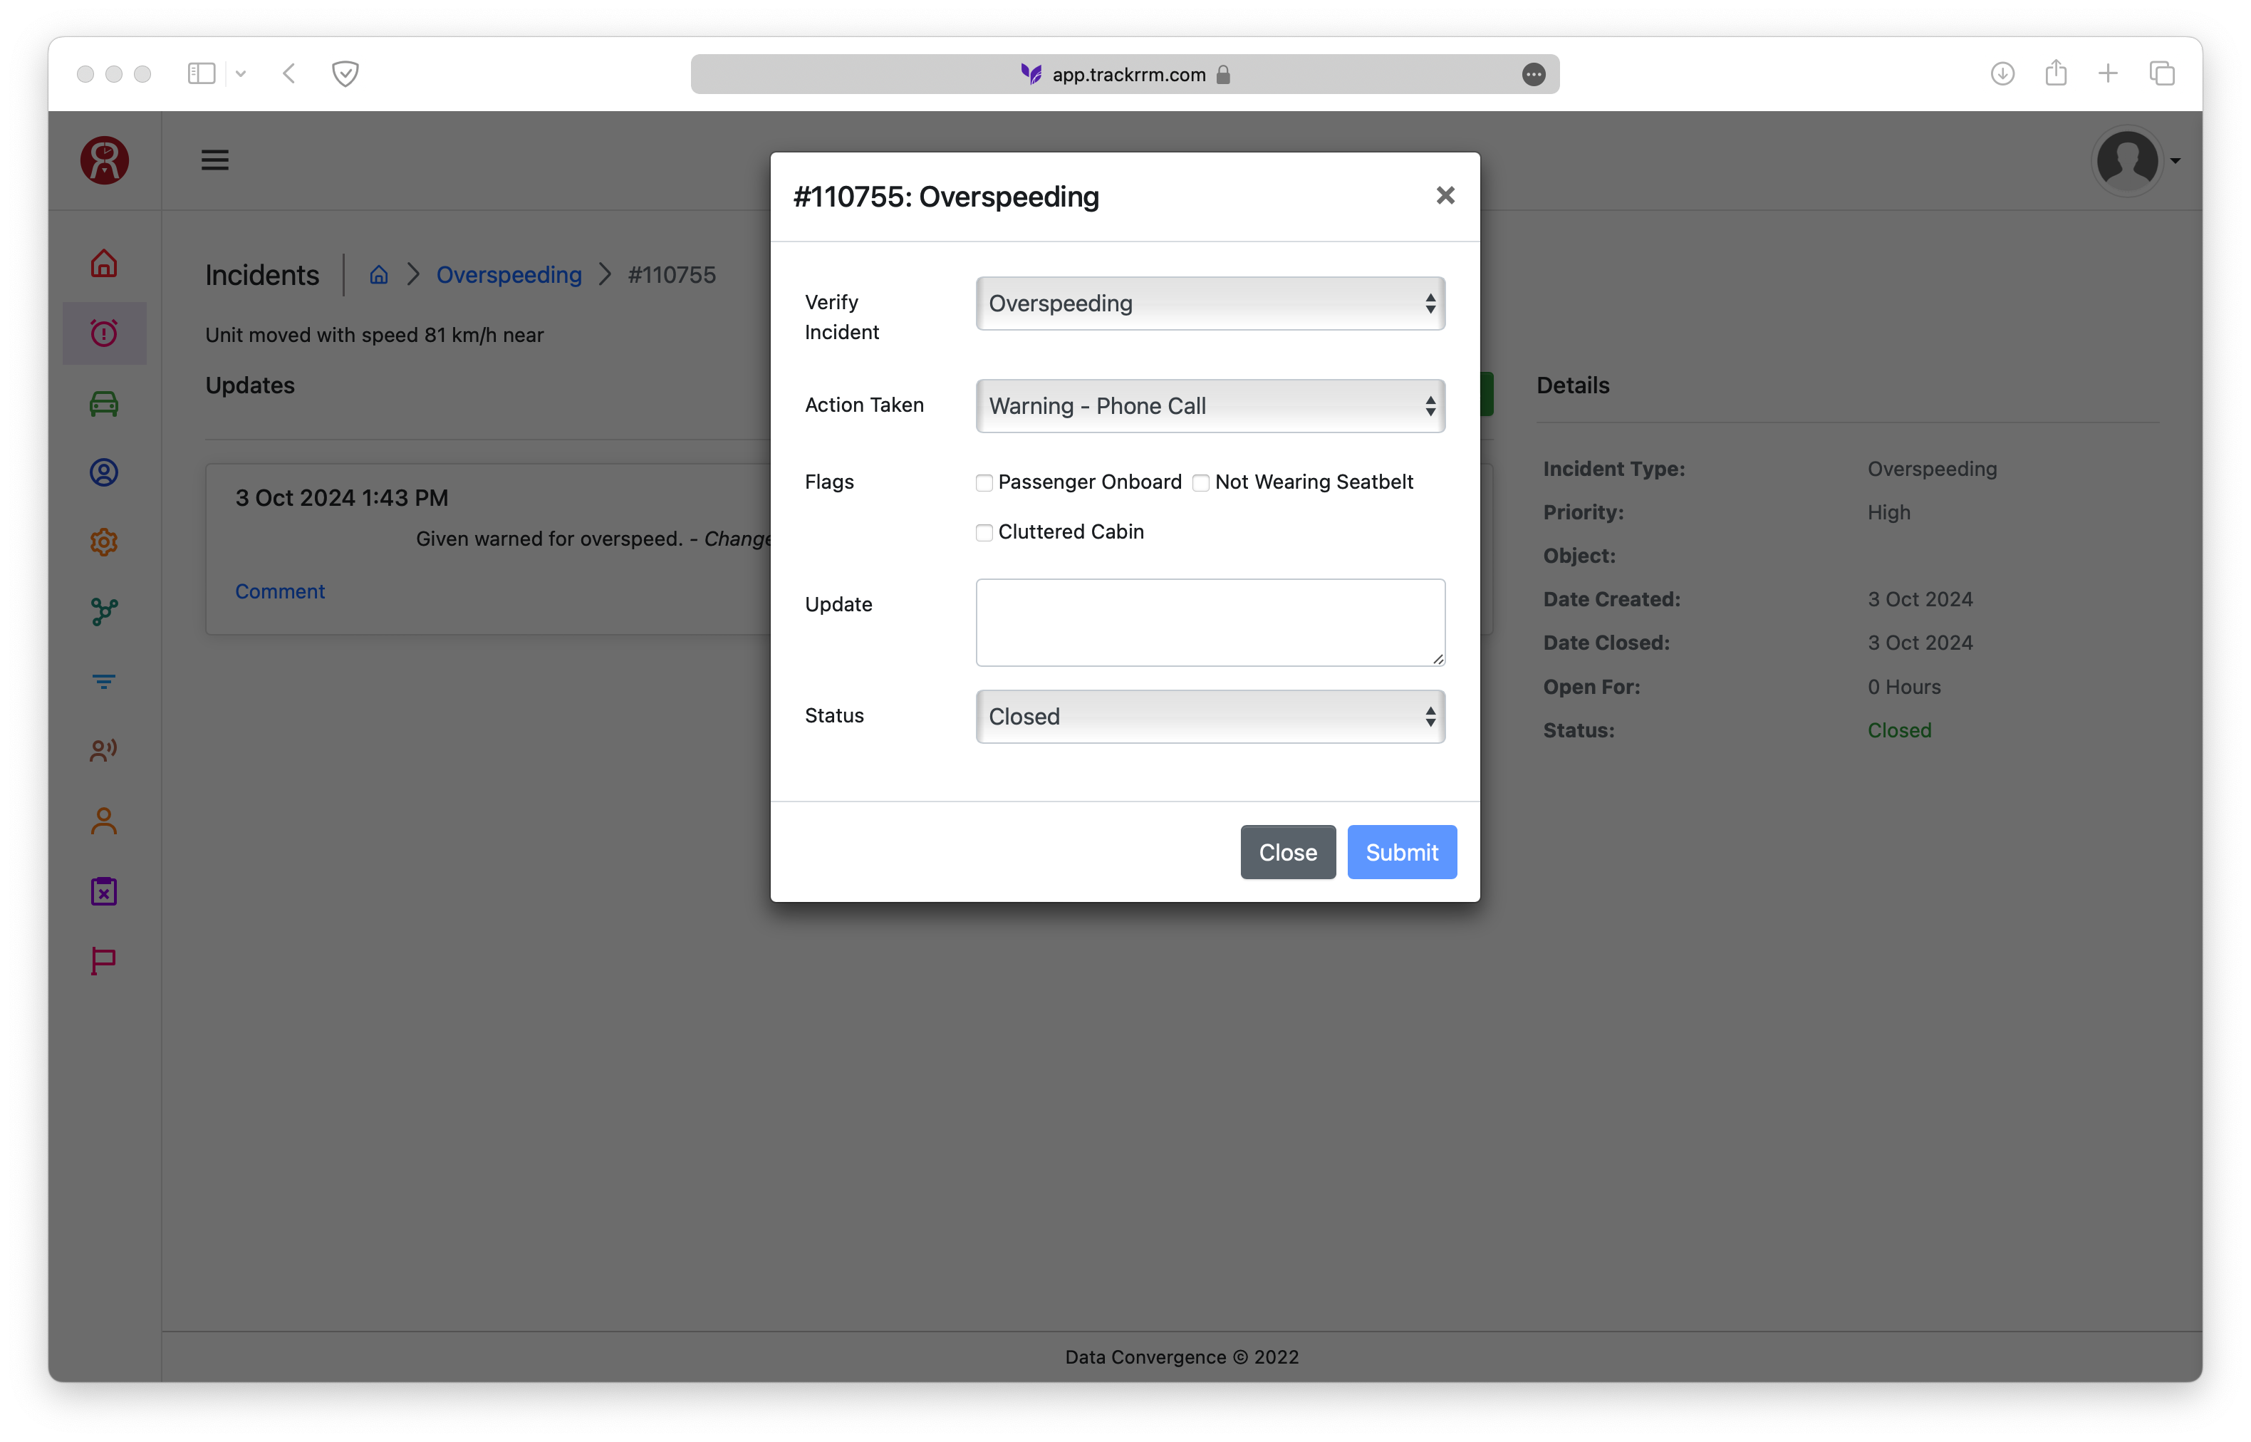Image resolution: width=2251 pixels, height=1442 pixels.
Task: Open the vehicle car sidebar icon
Action: 104,403
